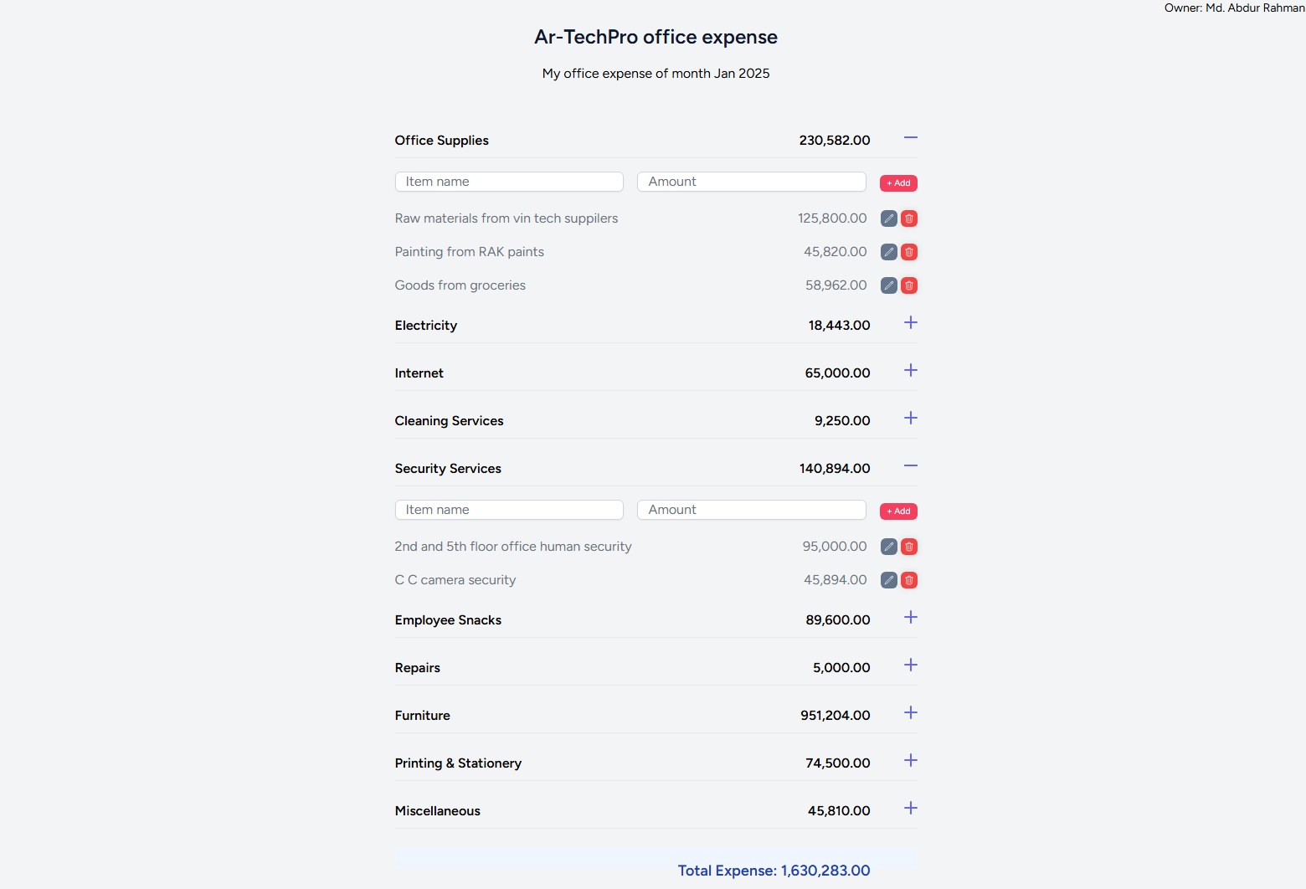
Task: Expand the Internet expense section
Action: pos(911,371)
